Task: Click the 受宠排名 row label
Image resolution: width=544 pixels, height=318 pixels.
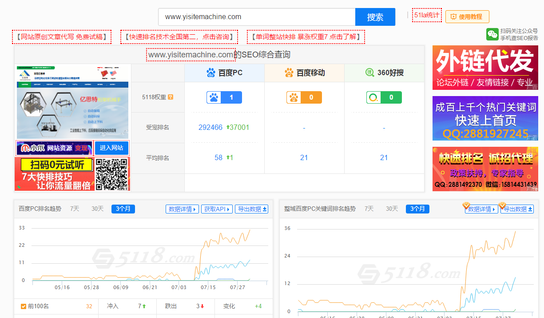Action: [x=158, y=128]
